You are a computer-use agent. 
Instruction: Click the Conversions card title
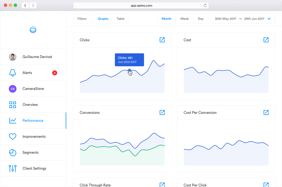(x=90, y=112)
